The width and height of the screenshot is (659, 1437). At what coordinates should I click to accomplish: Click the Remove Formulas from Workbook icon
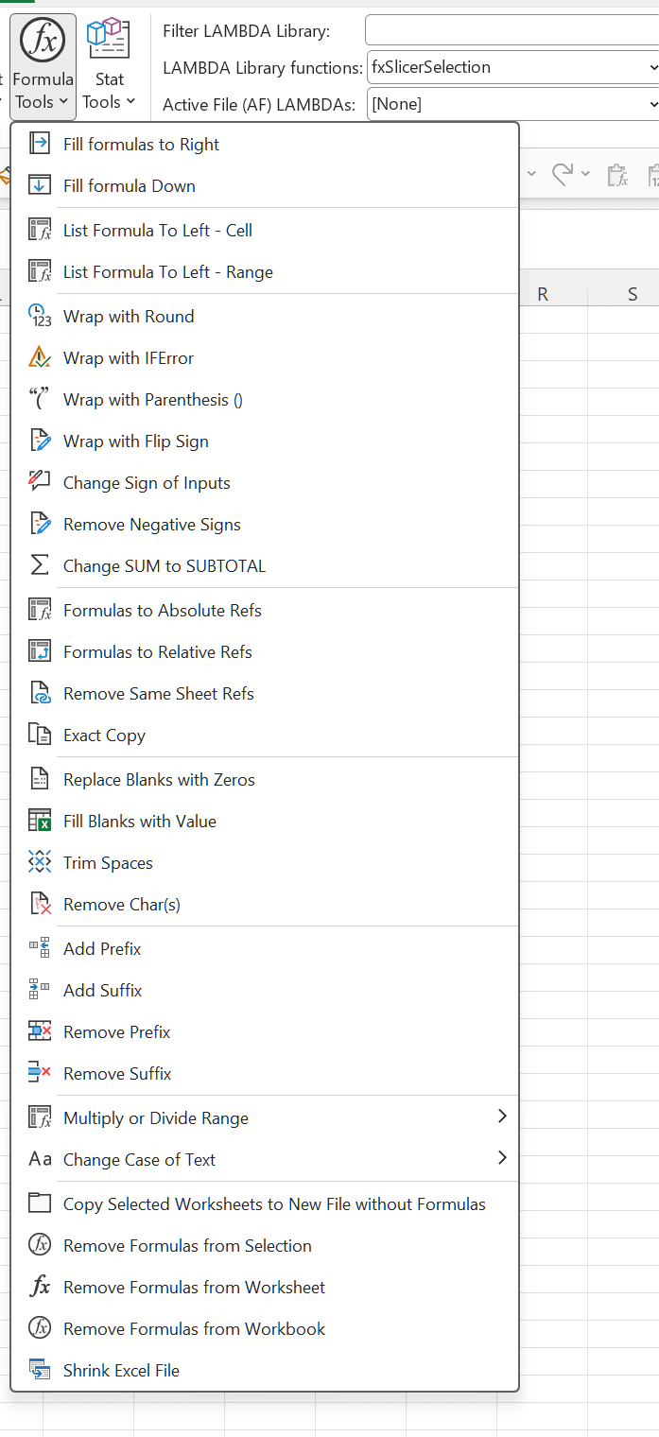click(40, 1328)
